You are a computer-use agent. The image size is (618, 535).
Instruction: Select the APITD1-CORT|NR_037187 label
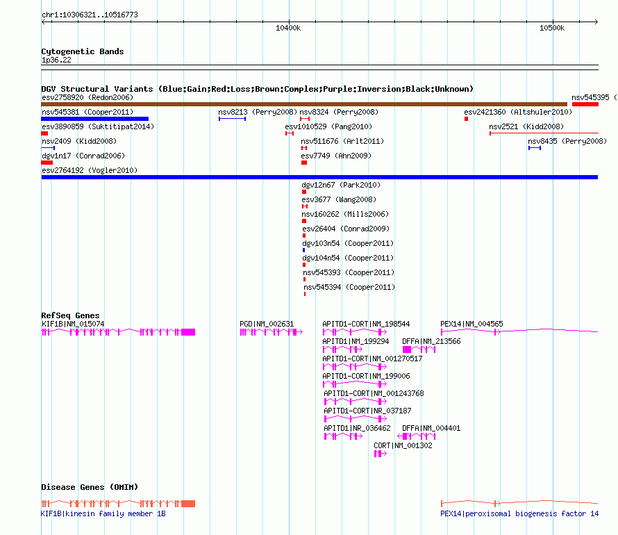[367, 411]
